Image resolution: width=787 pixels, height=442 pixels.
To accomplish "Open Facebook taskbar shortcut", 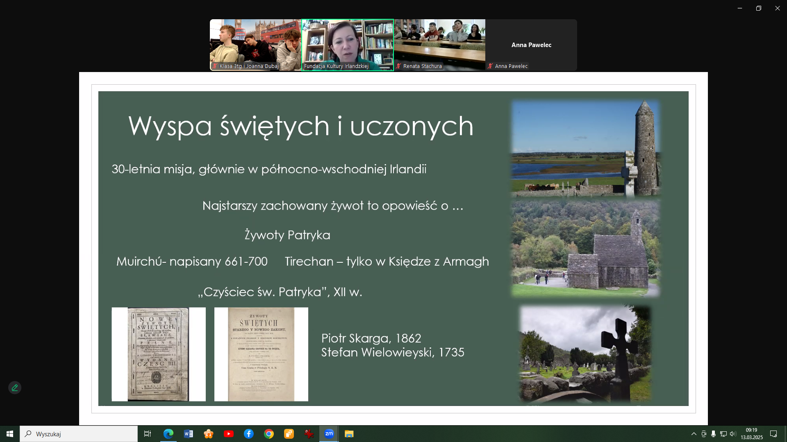I will [x=248, y=434].
